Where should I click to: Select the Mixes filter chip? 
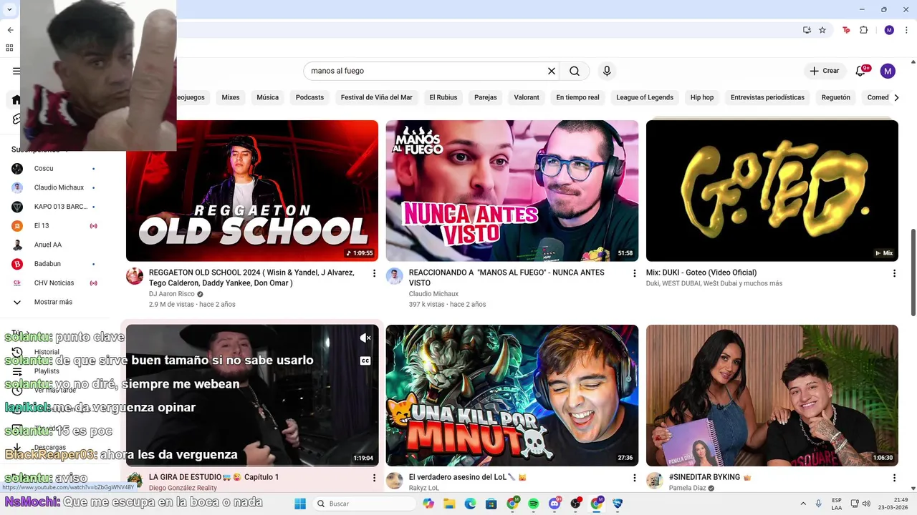(231, 97)
